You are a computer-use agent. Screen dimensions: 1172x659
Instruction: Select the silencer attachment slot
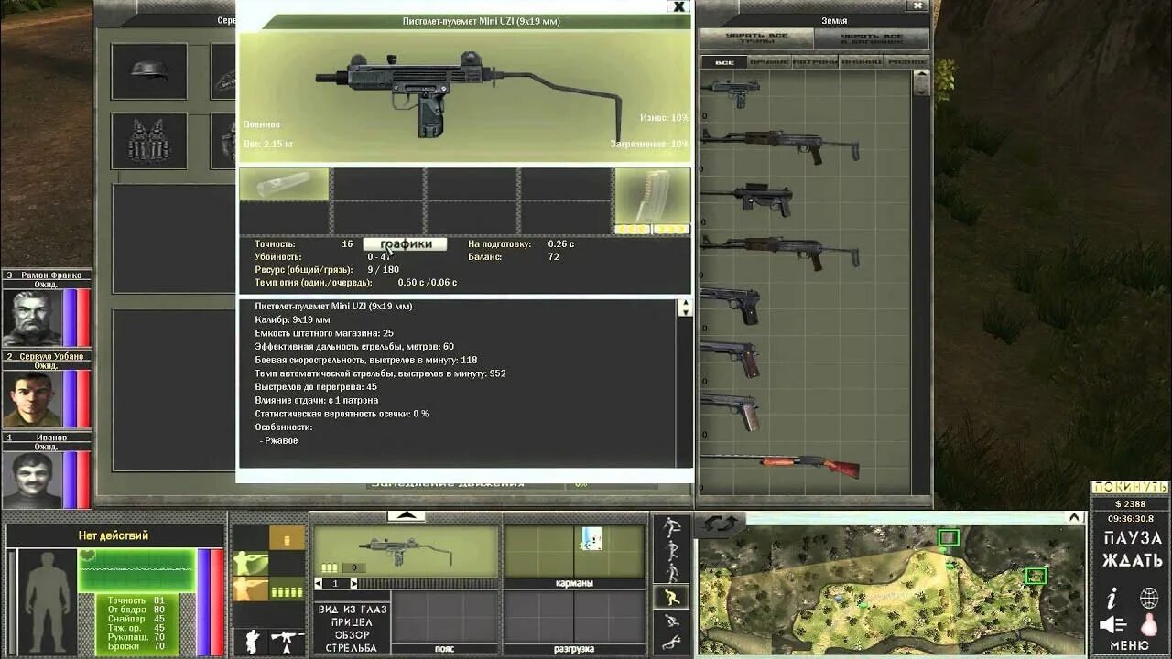[x=284, y=184]
